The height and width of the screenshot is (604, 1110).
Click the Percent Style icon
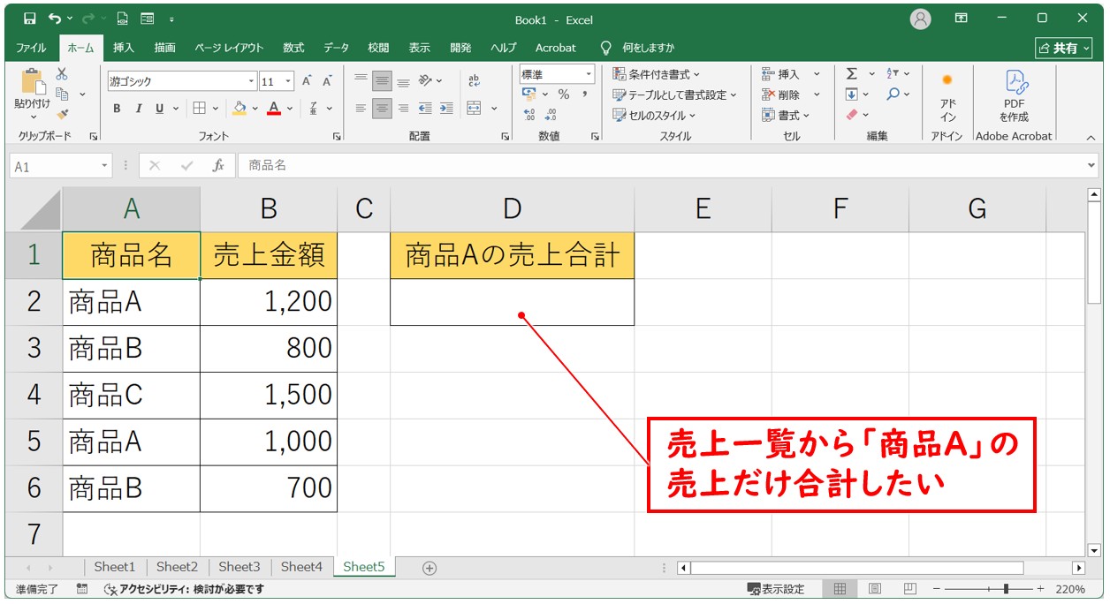tap(563, 94)
